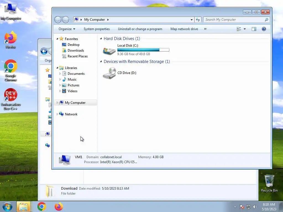Select Network in the navigation pane
283x212 pixels.
point(71,114)
